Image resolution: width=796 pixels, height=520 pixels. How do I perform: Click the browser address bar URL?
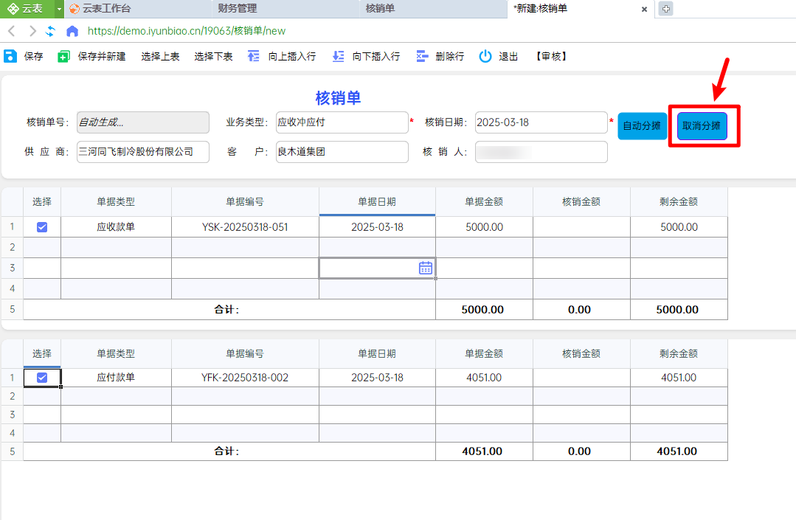point(187,31)
